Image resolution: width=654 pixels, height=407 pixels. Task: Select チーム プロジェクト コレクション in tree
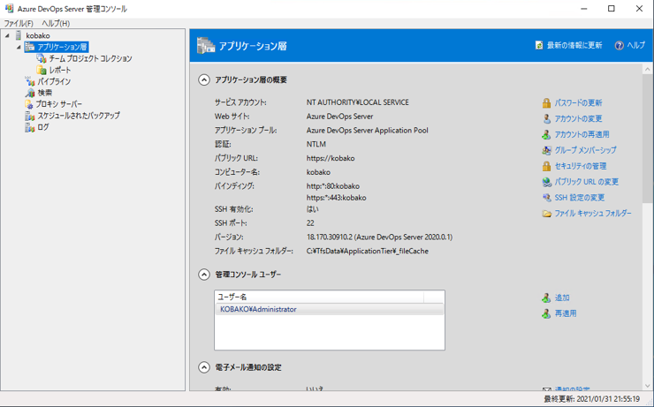point(90,59)
